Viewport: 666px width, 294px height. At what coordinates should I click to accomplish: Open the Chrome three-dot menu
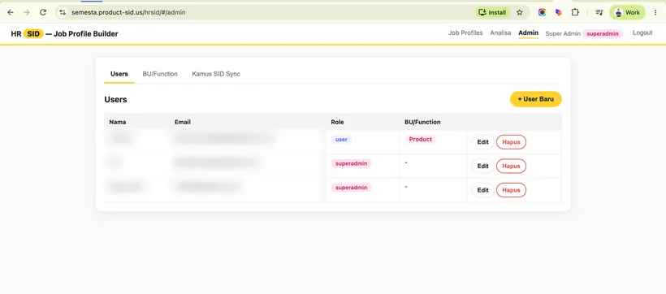click(655, 12)
